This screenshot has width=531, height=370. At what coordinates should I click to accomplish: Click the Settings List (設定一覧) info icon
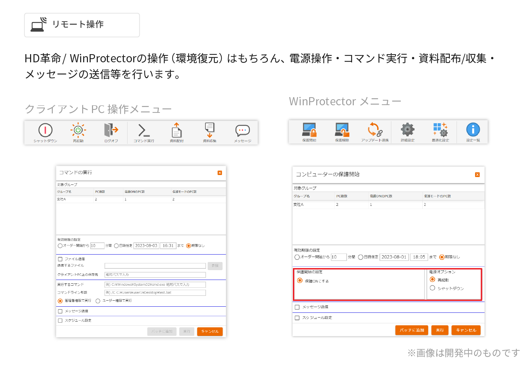pyautogui.click(x=473, y=130)
